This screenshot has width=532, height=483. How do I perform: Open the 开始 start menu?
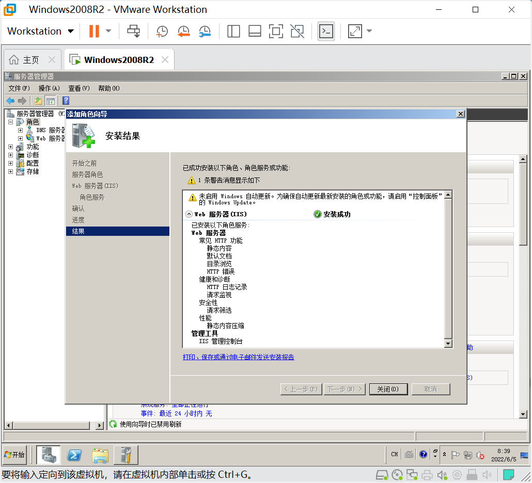pyautogui.click(x=14, y=455)
